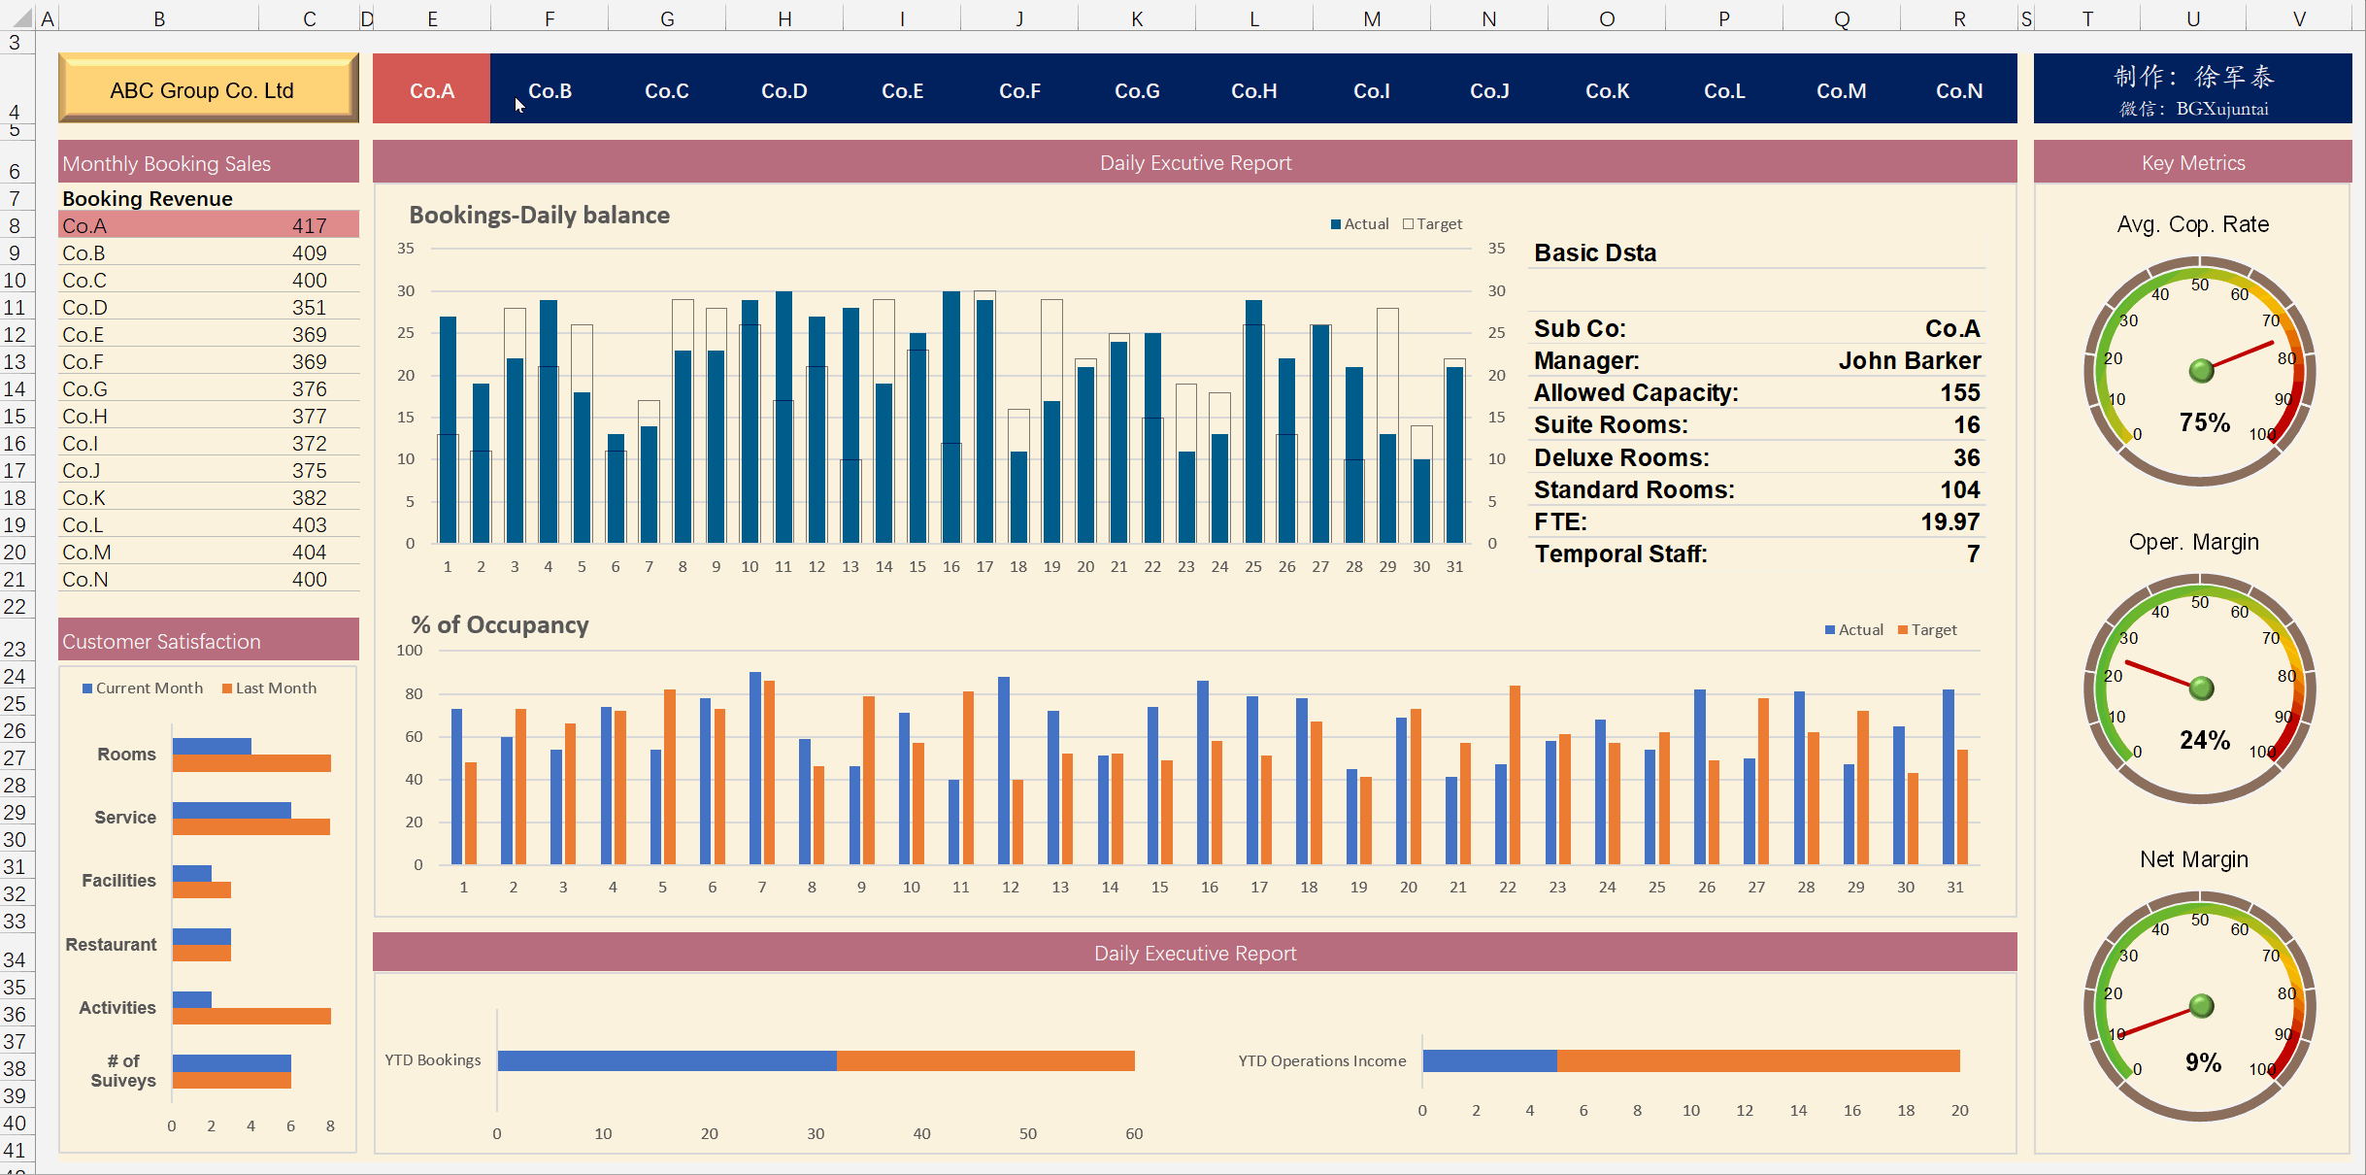This screenshot has height=1175, width=2366.
Task: Click the YTD Bookings blue bar segment
Action: point(667,1060)
